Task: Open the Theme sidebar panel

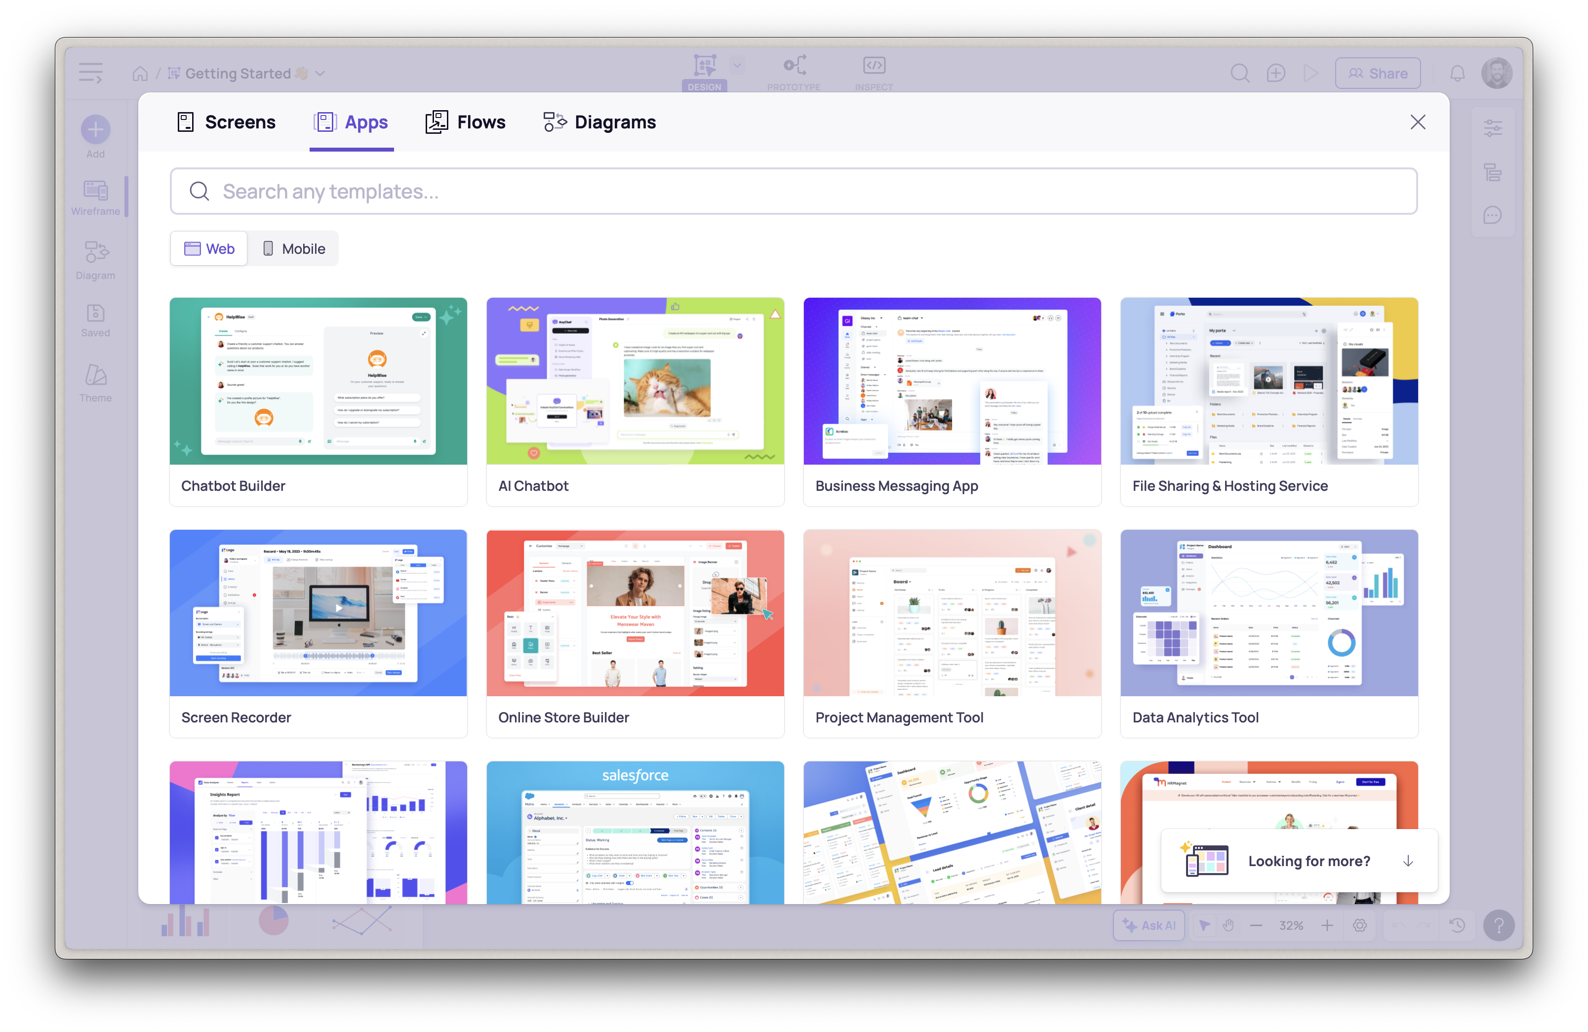Action: click(95, 383)
